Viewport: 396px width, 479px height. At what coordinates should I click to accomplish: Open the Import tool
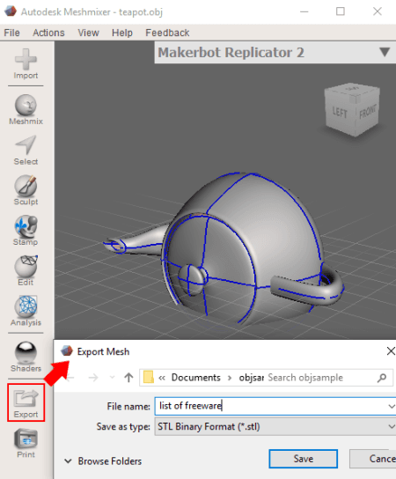pos(26,64)
